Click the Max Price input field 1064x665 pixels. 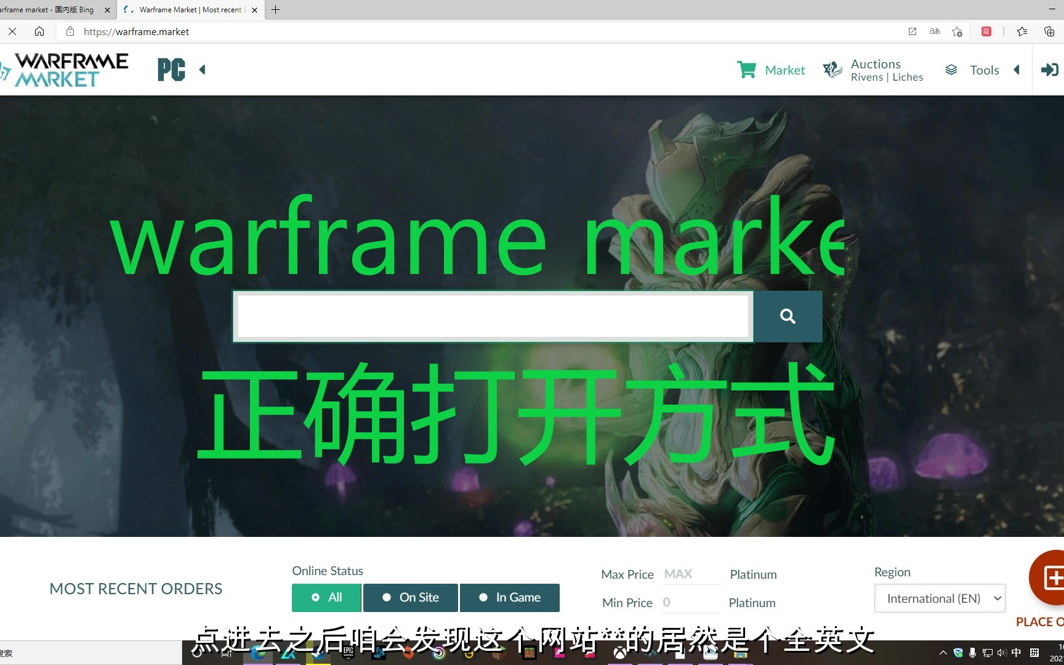(x=690, y=574)
